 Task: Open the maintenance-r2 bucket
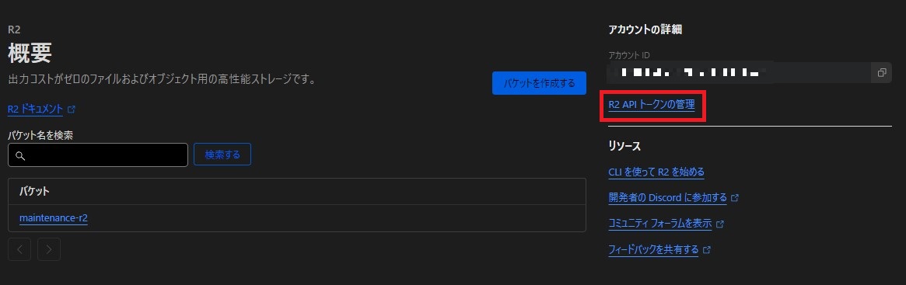click(53, 218)
